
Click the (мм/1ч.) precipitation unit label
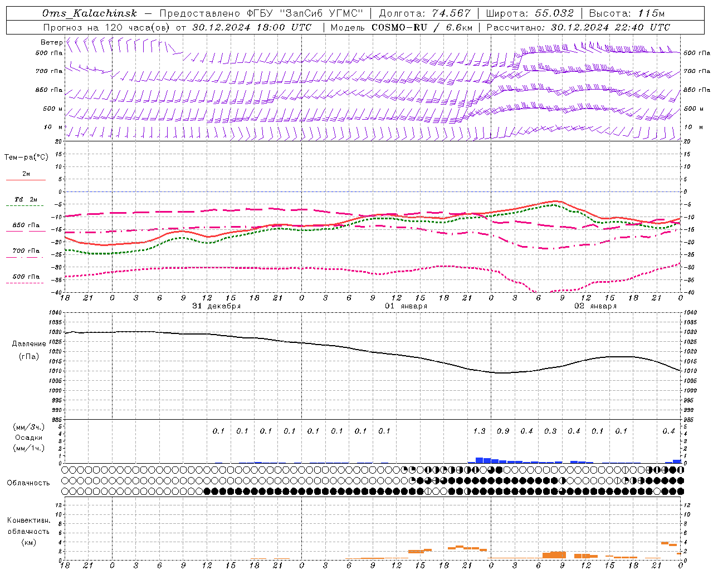(28, 448)
